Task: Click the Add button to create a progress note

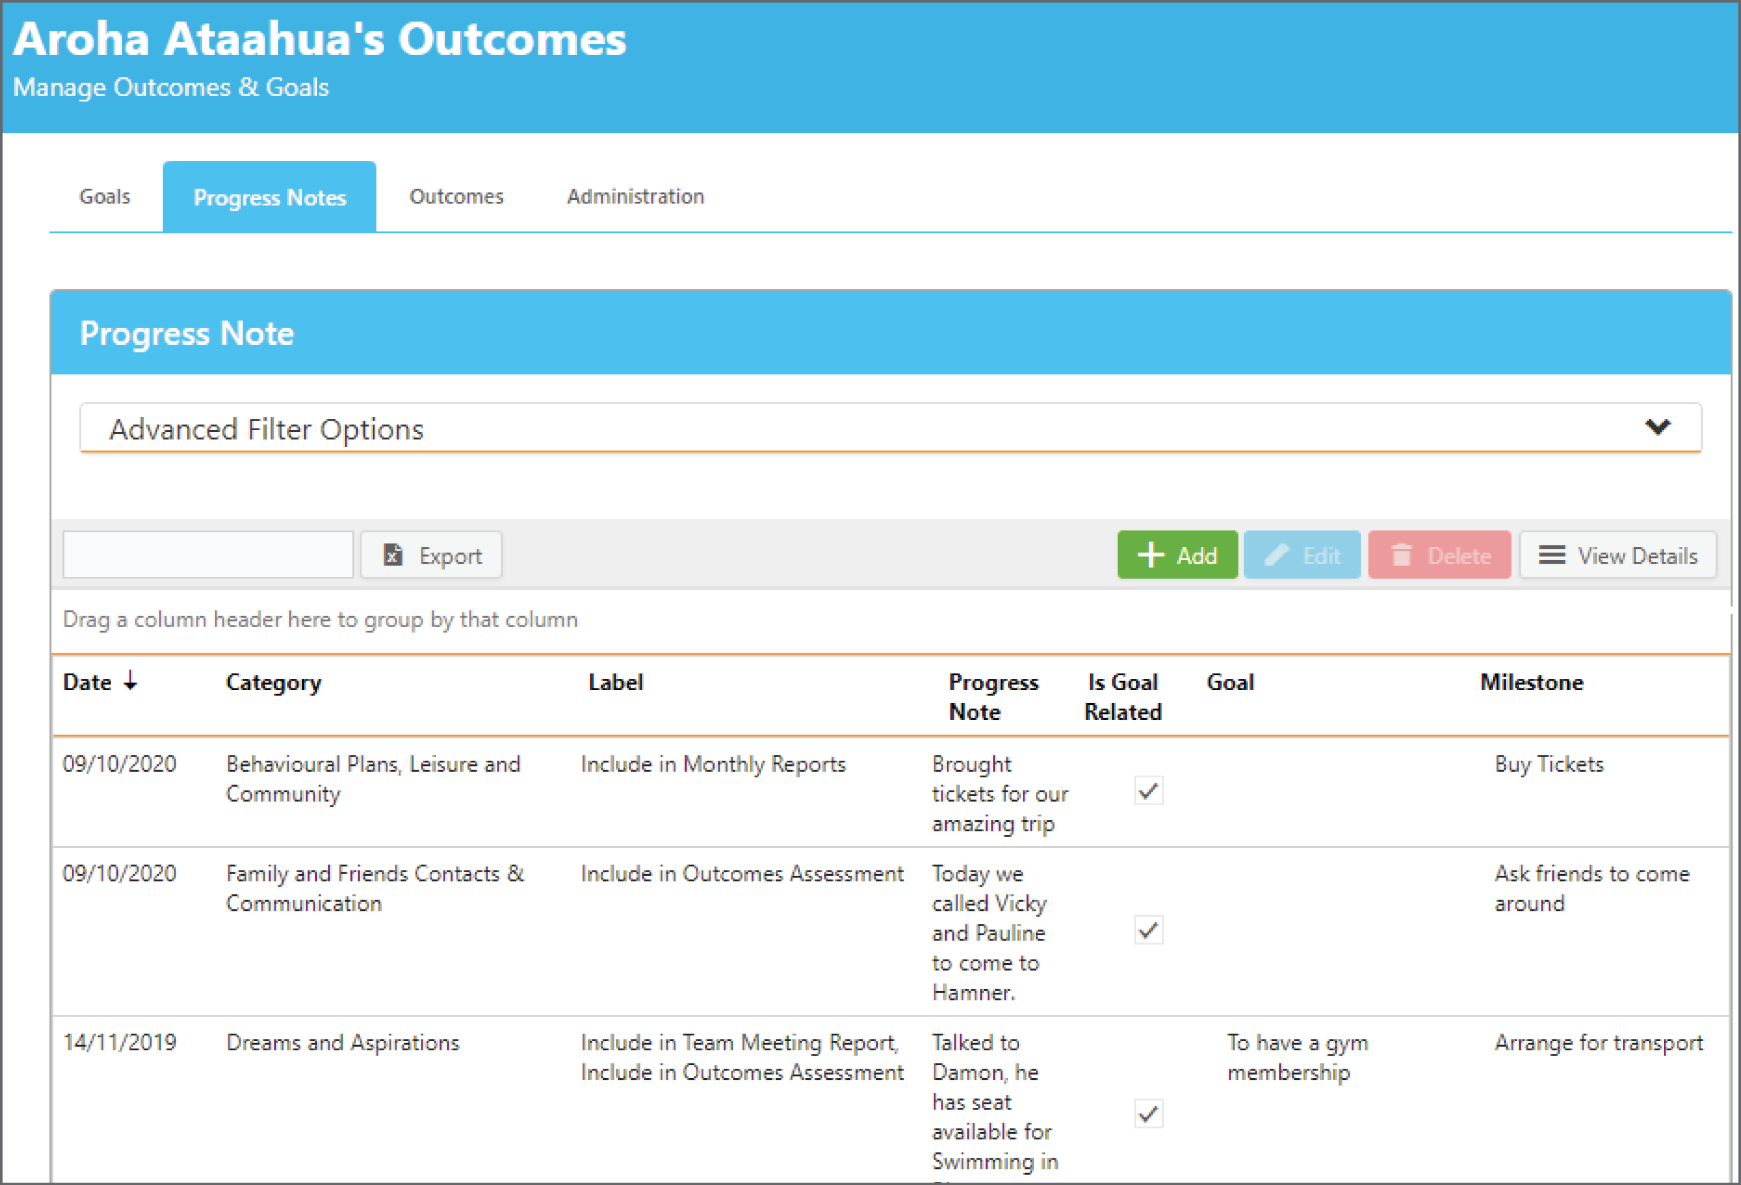Action: 1177,555
